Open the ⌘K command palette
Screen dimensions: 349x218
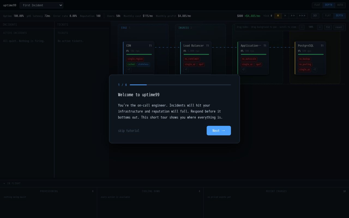(315, 16)
